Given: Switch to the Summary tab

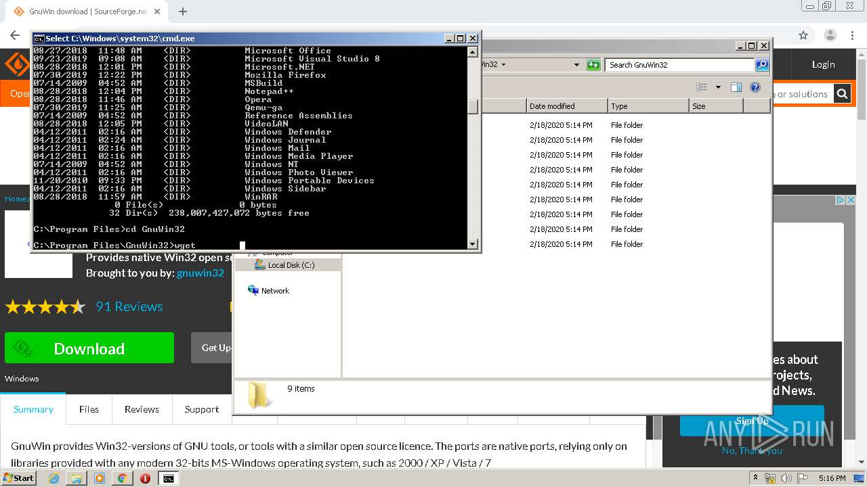Looking at the screenshot, I should point(33,409).
